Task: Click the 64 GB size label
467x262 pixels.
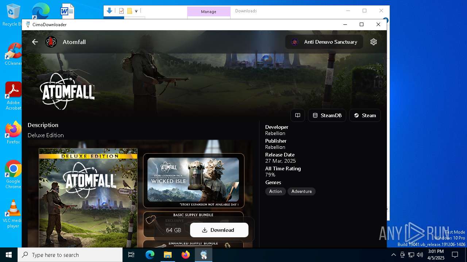Action: 174,230
